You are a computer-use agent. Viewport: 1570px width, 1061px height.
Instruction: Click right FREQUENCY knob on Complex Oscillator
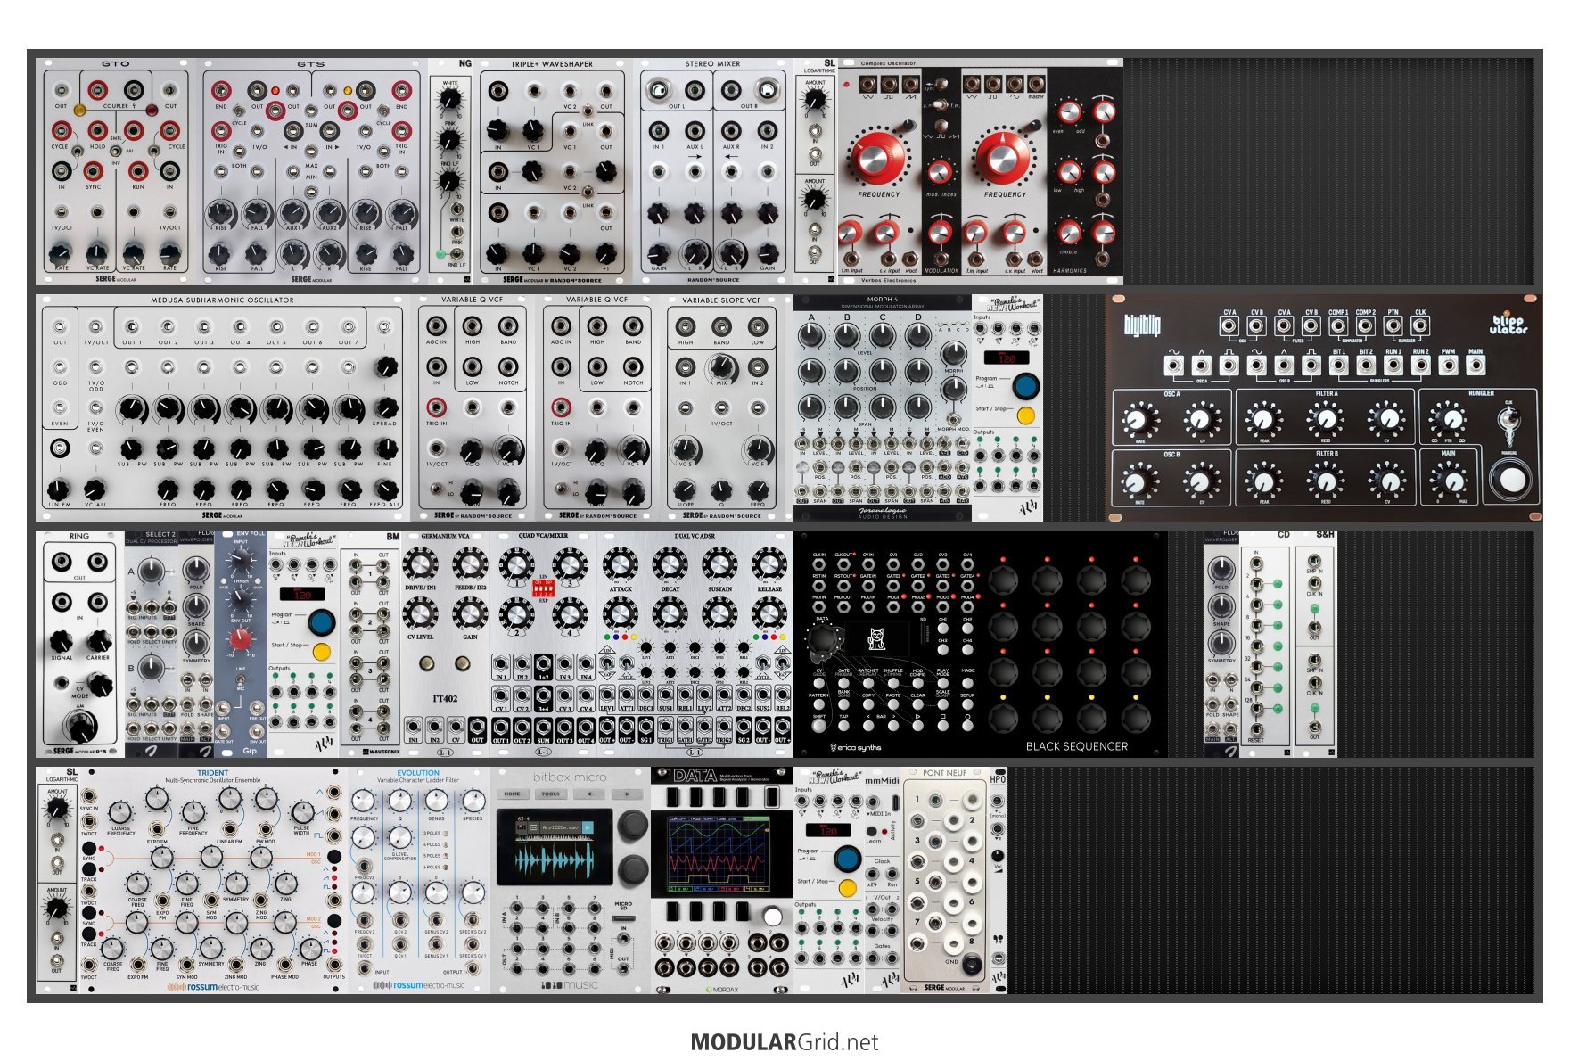pos(1003,158)
